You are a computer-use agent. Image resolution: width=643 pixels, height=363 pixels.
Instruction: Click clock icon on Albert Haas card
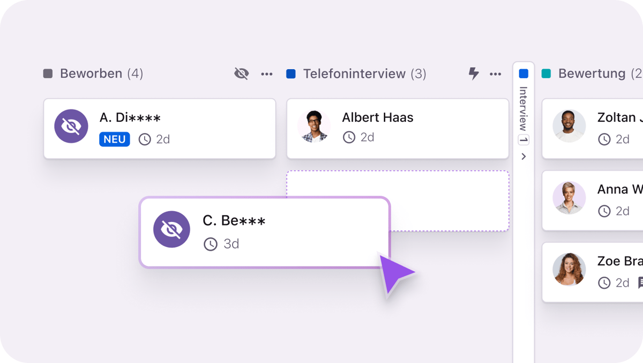click(349, 137)
